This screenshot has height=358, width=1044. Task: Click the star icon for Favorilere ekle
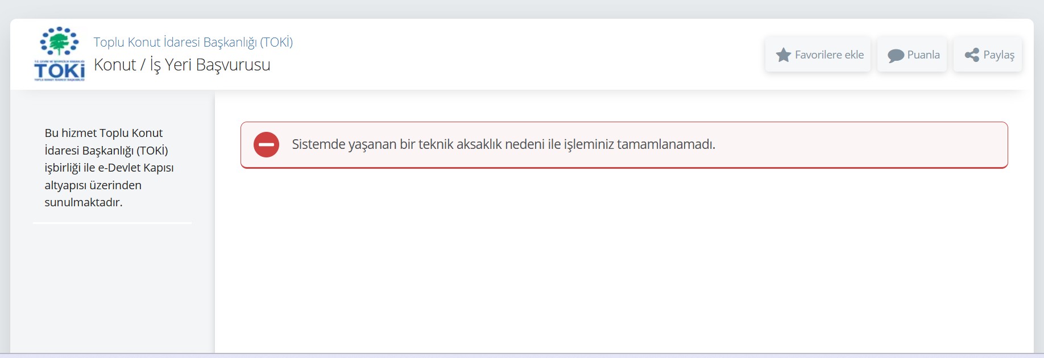tap(784, 55)
